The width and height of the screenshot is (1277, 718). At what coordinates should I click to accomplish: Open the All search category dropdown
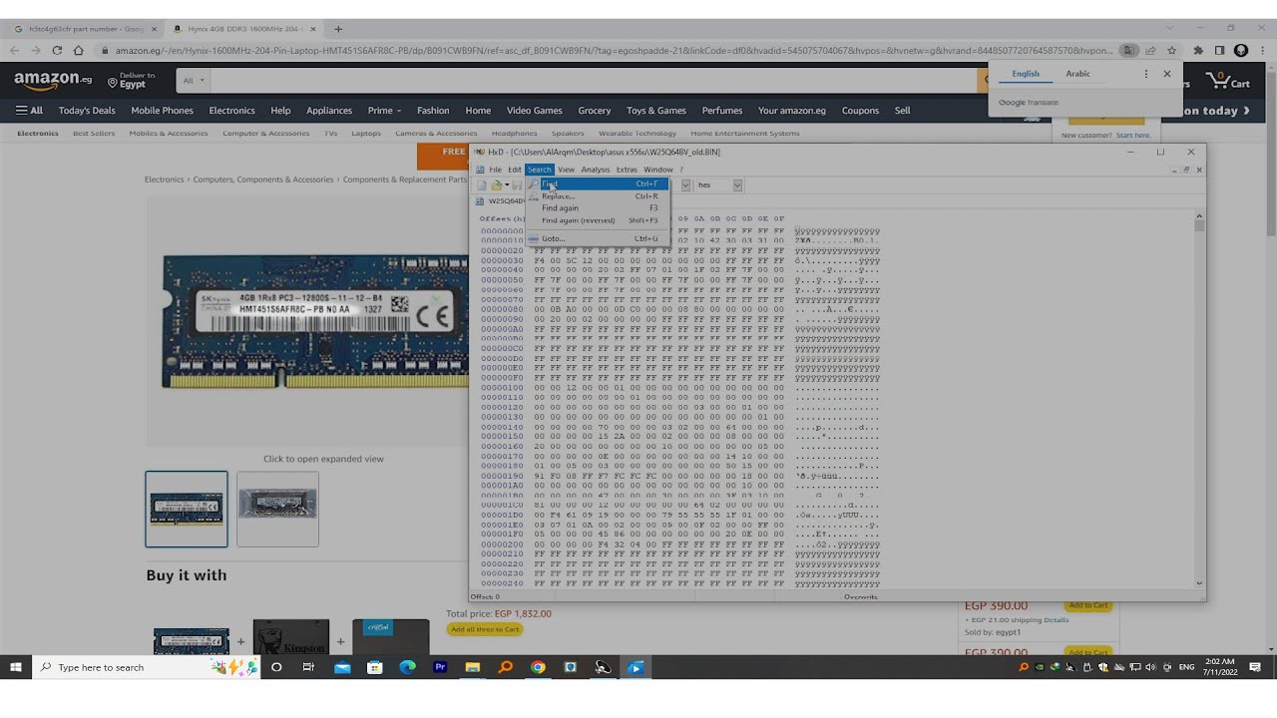(x=194, y=80)
